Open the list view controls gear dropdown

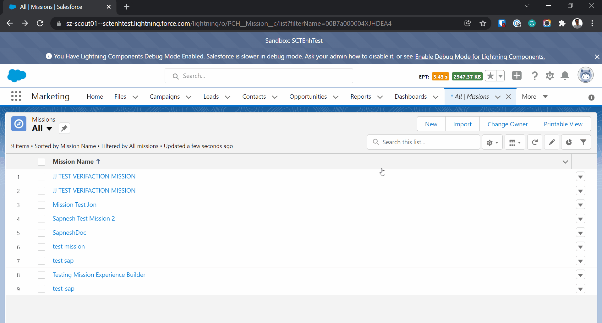point(492,142)
